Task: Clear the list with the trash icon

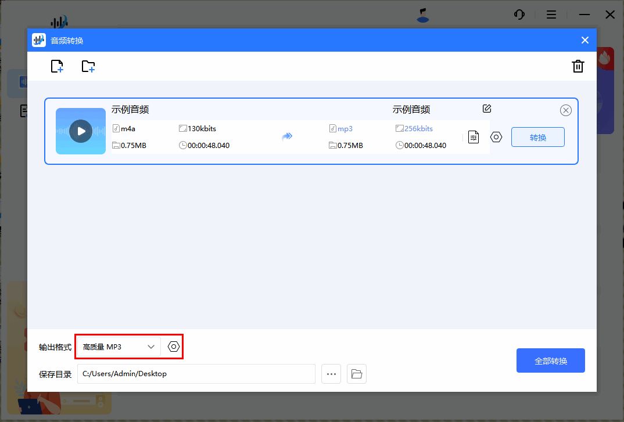Action: coord(578,66)
